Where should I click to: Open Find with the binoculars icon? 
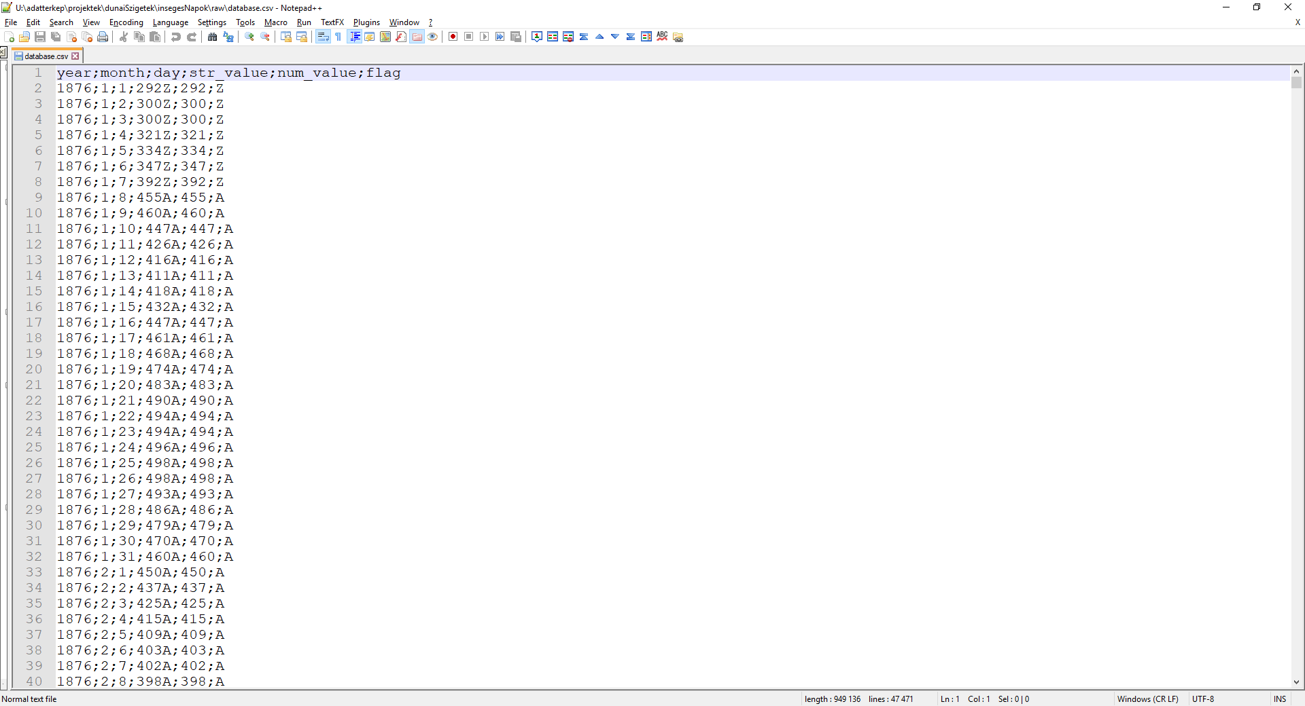coord(213,37)
